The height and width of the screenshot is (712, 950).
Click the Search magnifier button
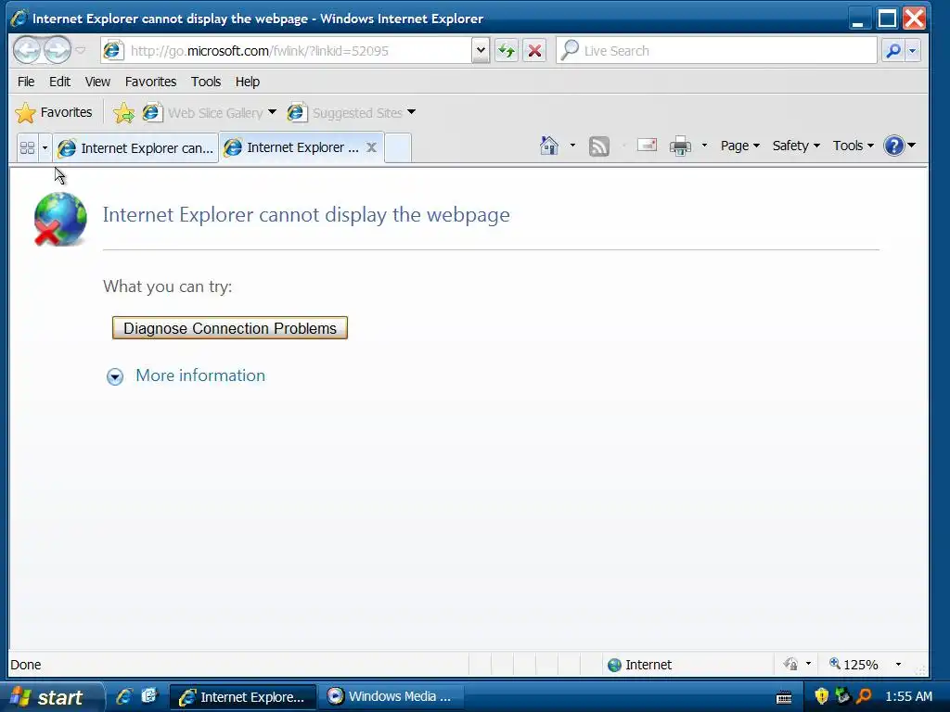point(893,51)
